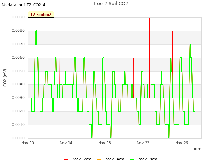Select the Tree2 -8cm legend label
The image size is (222, 166).
147,159
